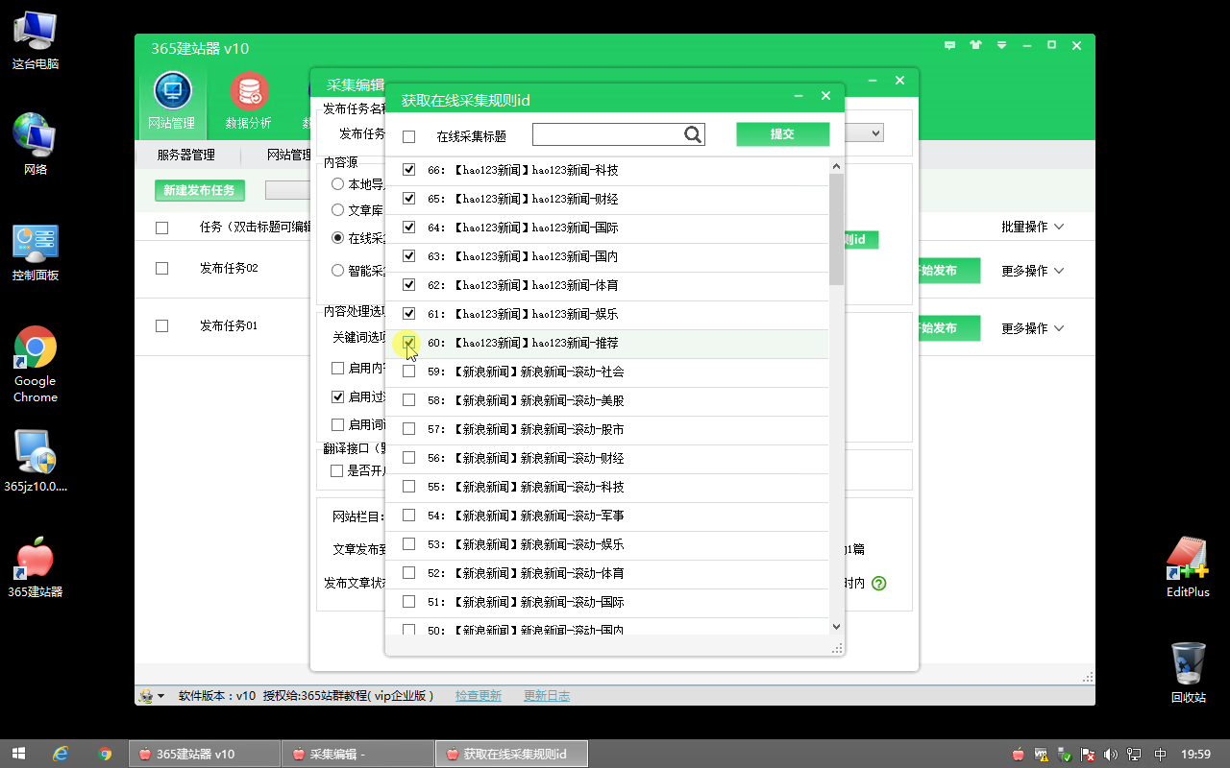Open title bar dropdown menu icon
The width and height of the screenshot is (1230, 768).
[x=1001, y=45]
